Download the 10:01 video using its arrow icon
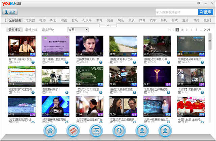Image resolution: width=216 pixels, height=141 pixels. coord(101,92)
